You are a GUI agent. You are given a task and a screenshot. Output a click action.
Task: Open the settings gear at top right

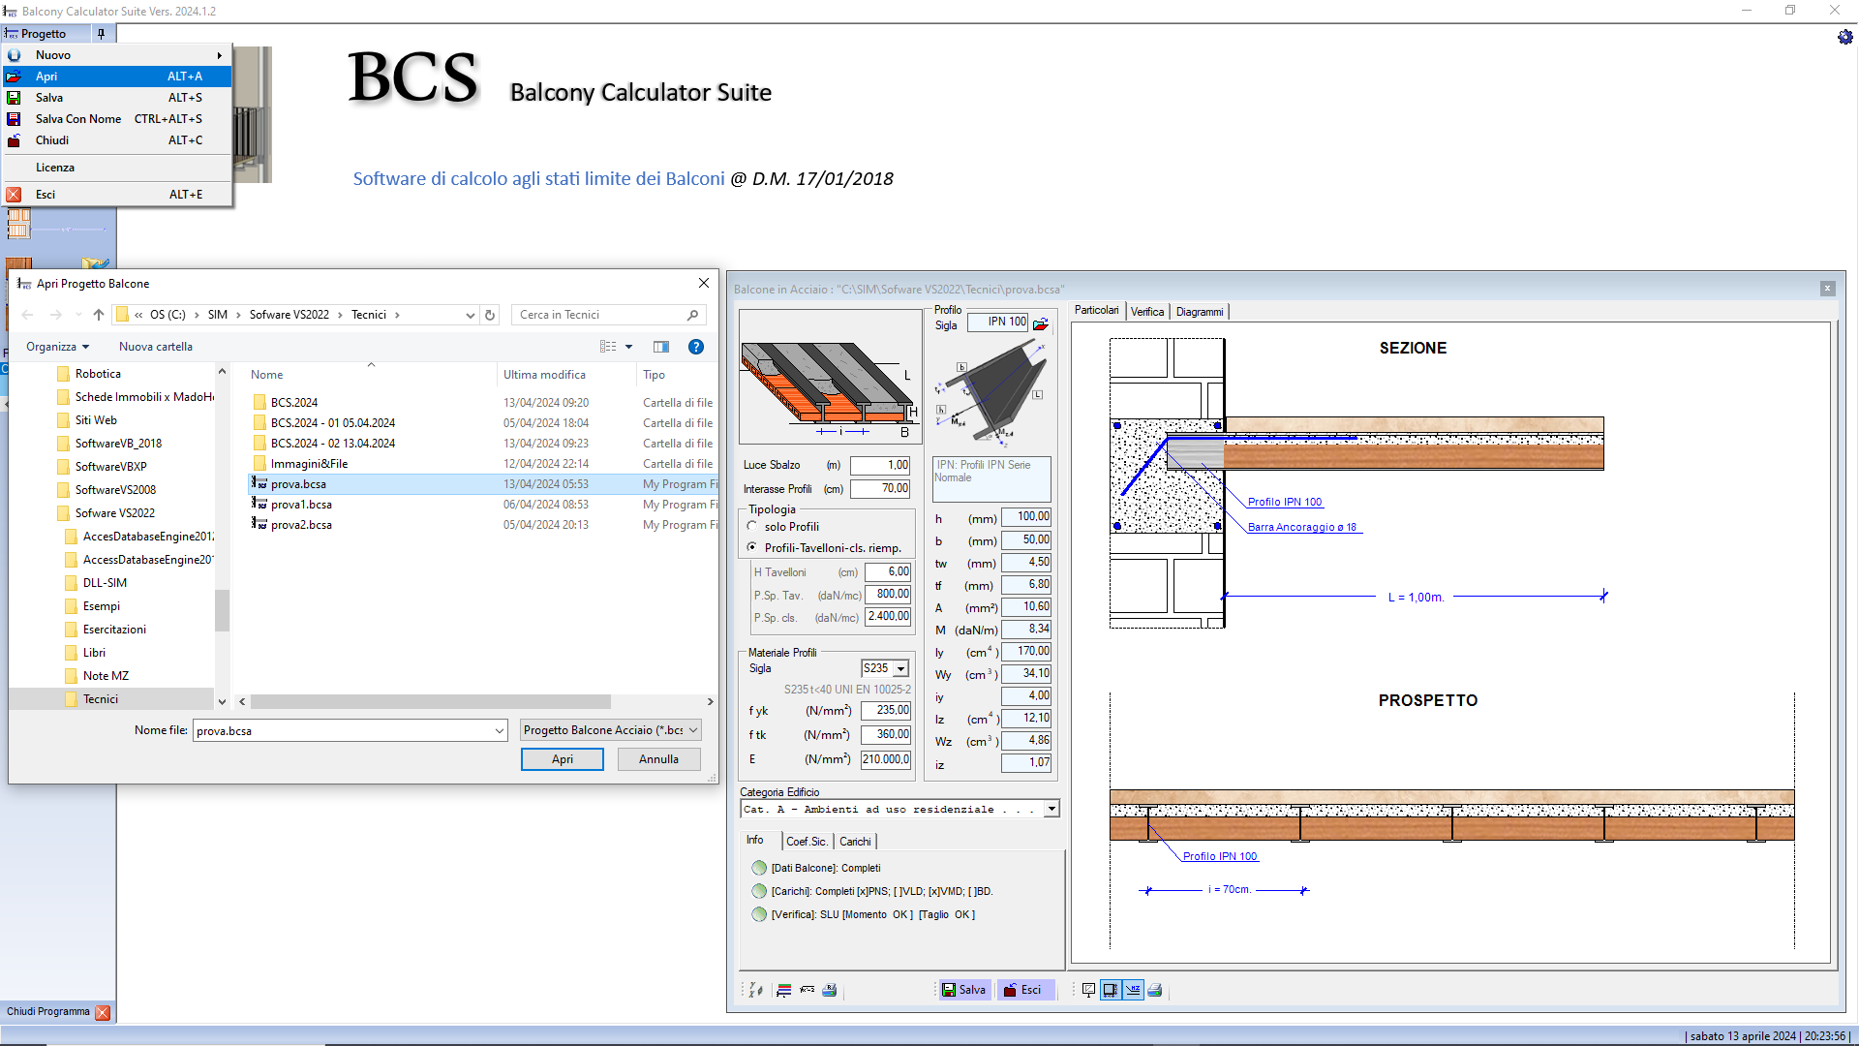(x=1845, y=37)
